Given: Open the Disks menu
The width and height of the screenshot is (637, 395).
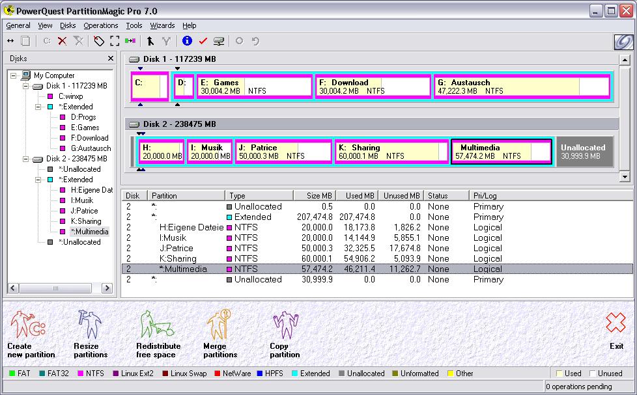Looking at the screenshot, I should click(68, 25).
